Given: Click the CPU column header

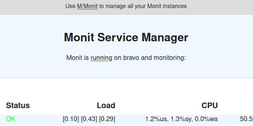Looking at the screenshot, I should pyautogui.click(x=210, y=106).
